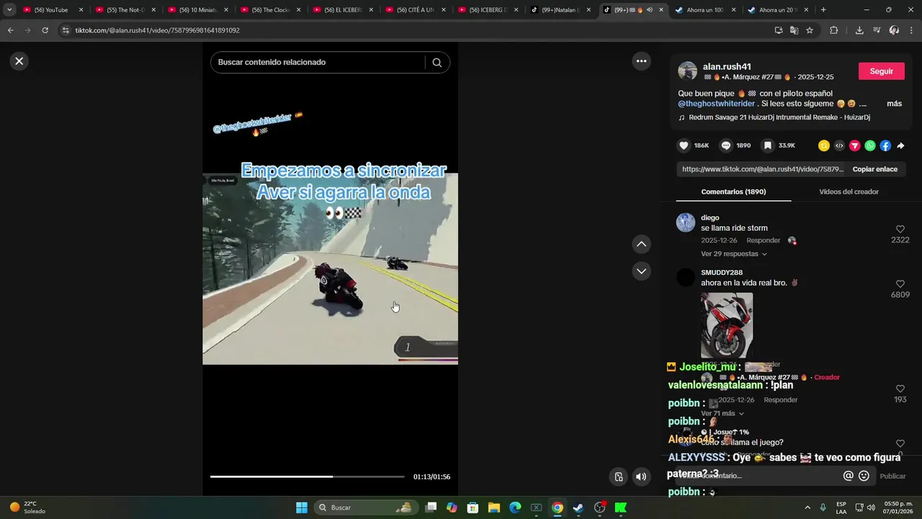Close the '(56) EL ICEBER' browser tab
Screen dimensions: 922x519
(371, 10)
